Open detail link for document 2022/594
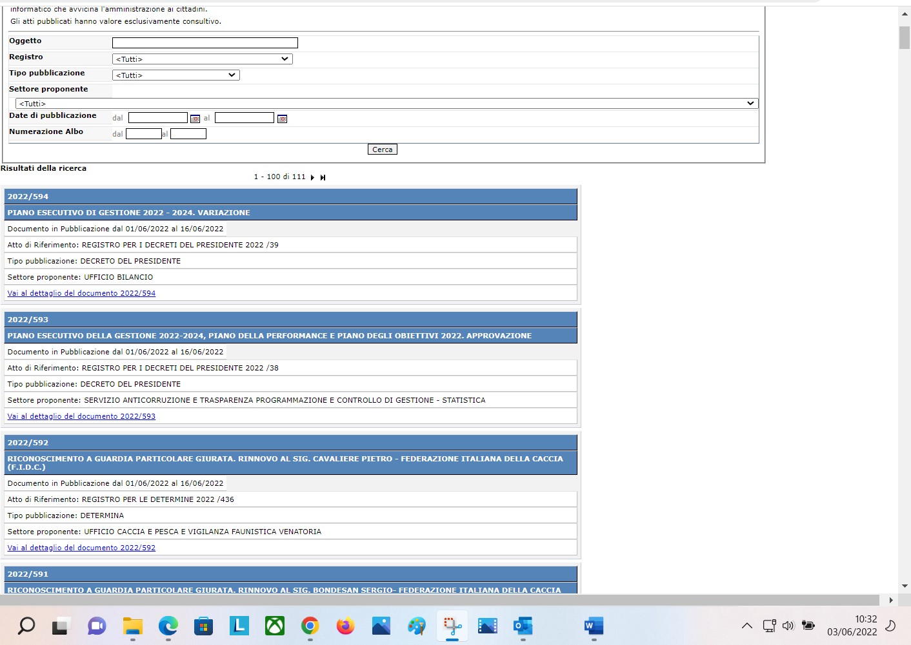The image size is (911, 645). coord(81,293)
